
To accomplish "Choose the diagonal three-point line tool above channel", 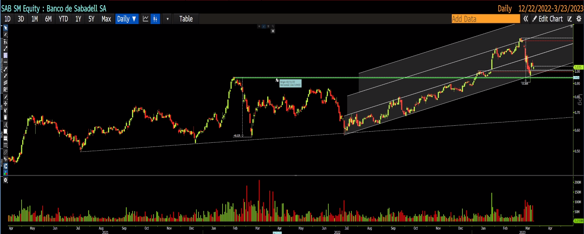I will tap(5, 76).
